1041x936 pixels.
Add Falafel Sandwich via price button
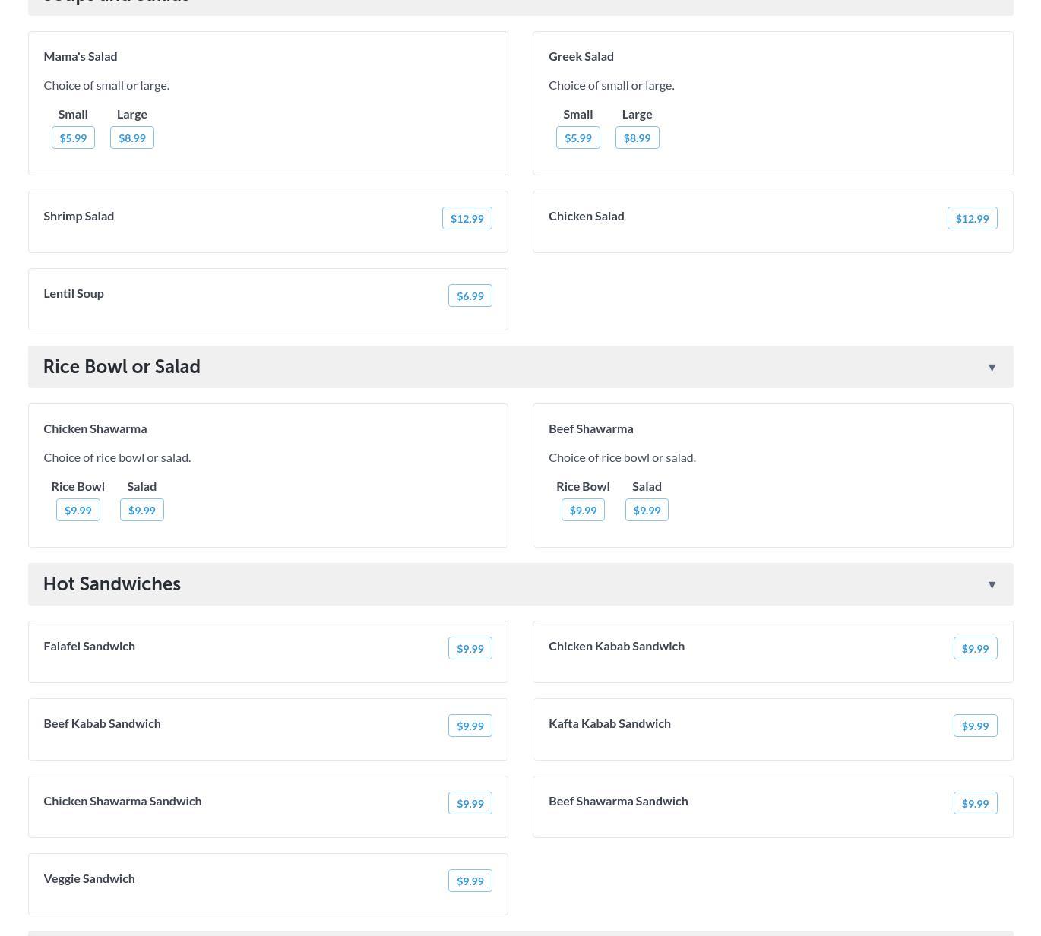(x=470, y=649)
